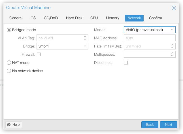Choose No network device option
The image size is (183, 134).
click(9, 71)
